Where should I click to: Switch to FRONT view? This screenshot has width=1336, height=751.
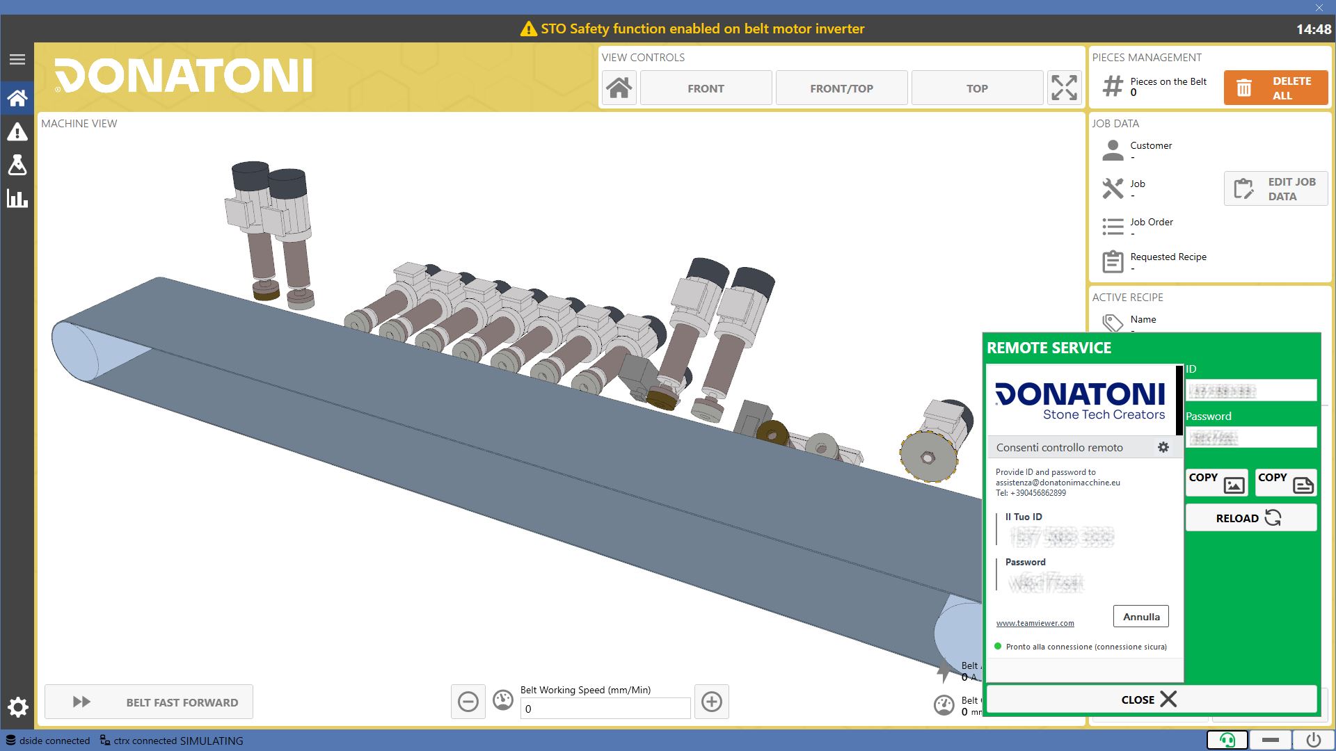click(706, 88)
